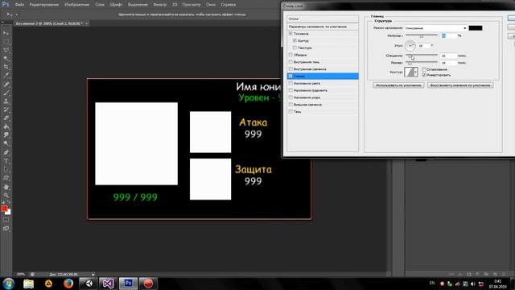Enable the Внешнее свечение checkbox
This screenshot has height=290, width=515.
(290, 104)
